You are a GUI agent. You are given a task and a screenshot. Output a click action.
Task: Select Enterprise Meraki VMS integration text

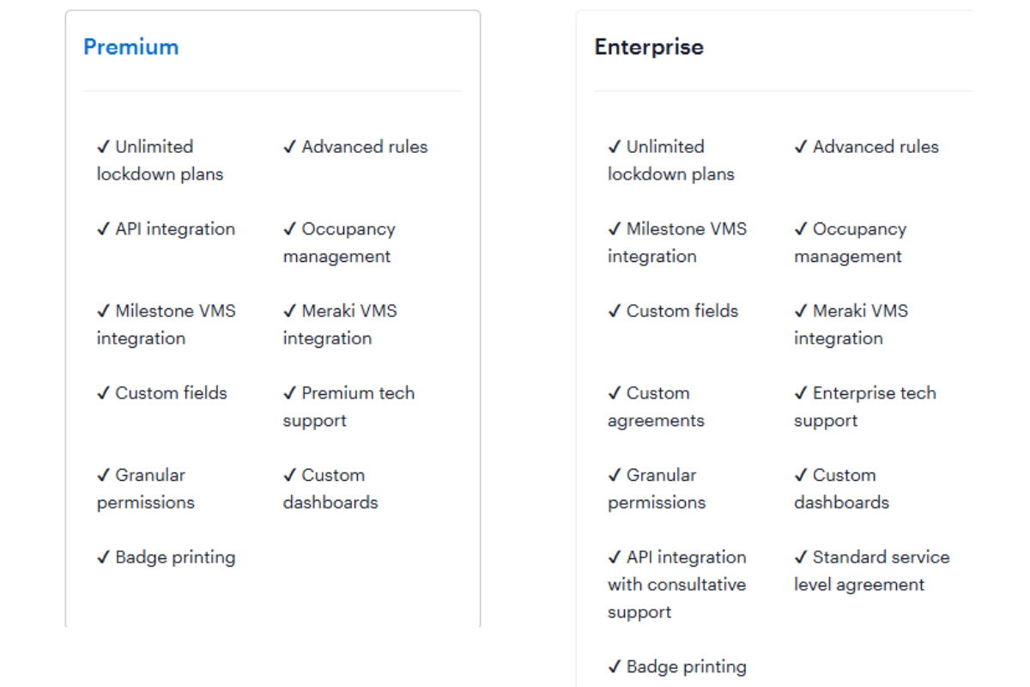851,325
